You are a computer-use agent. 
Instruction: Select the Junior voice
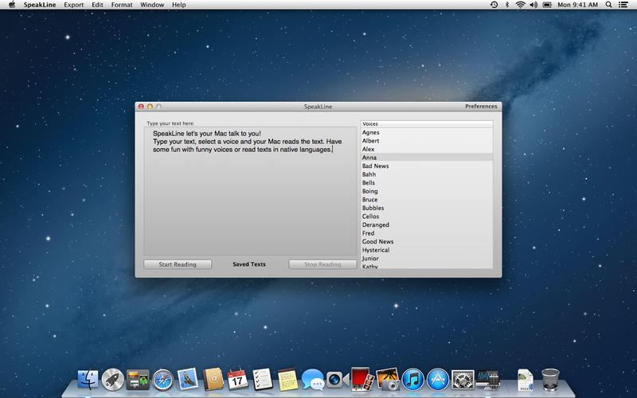427,258
